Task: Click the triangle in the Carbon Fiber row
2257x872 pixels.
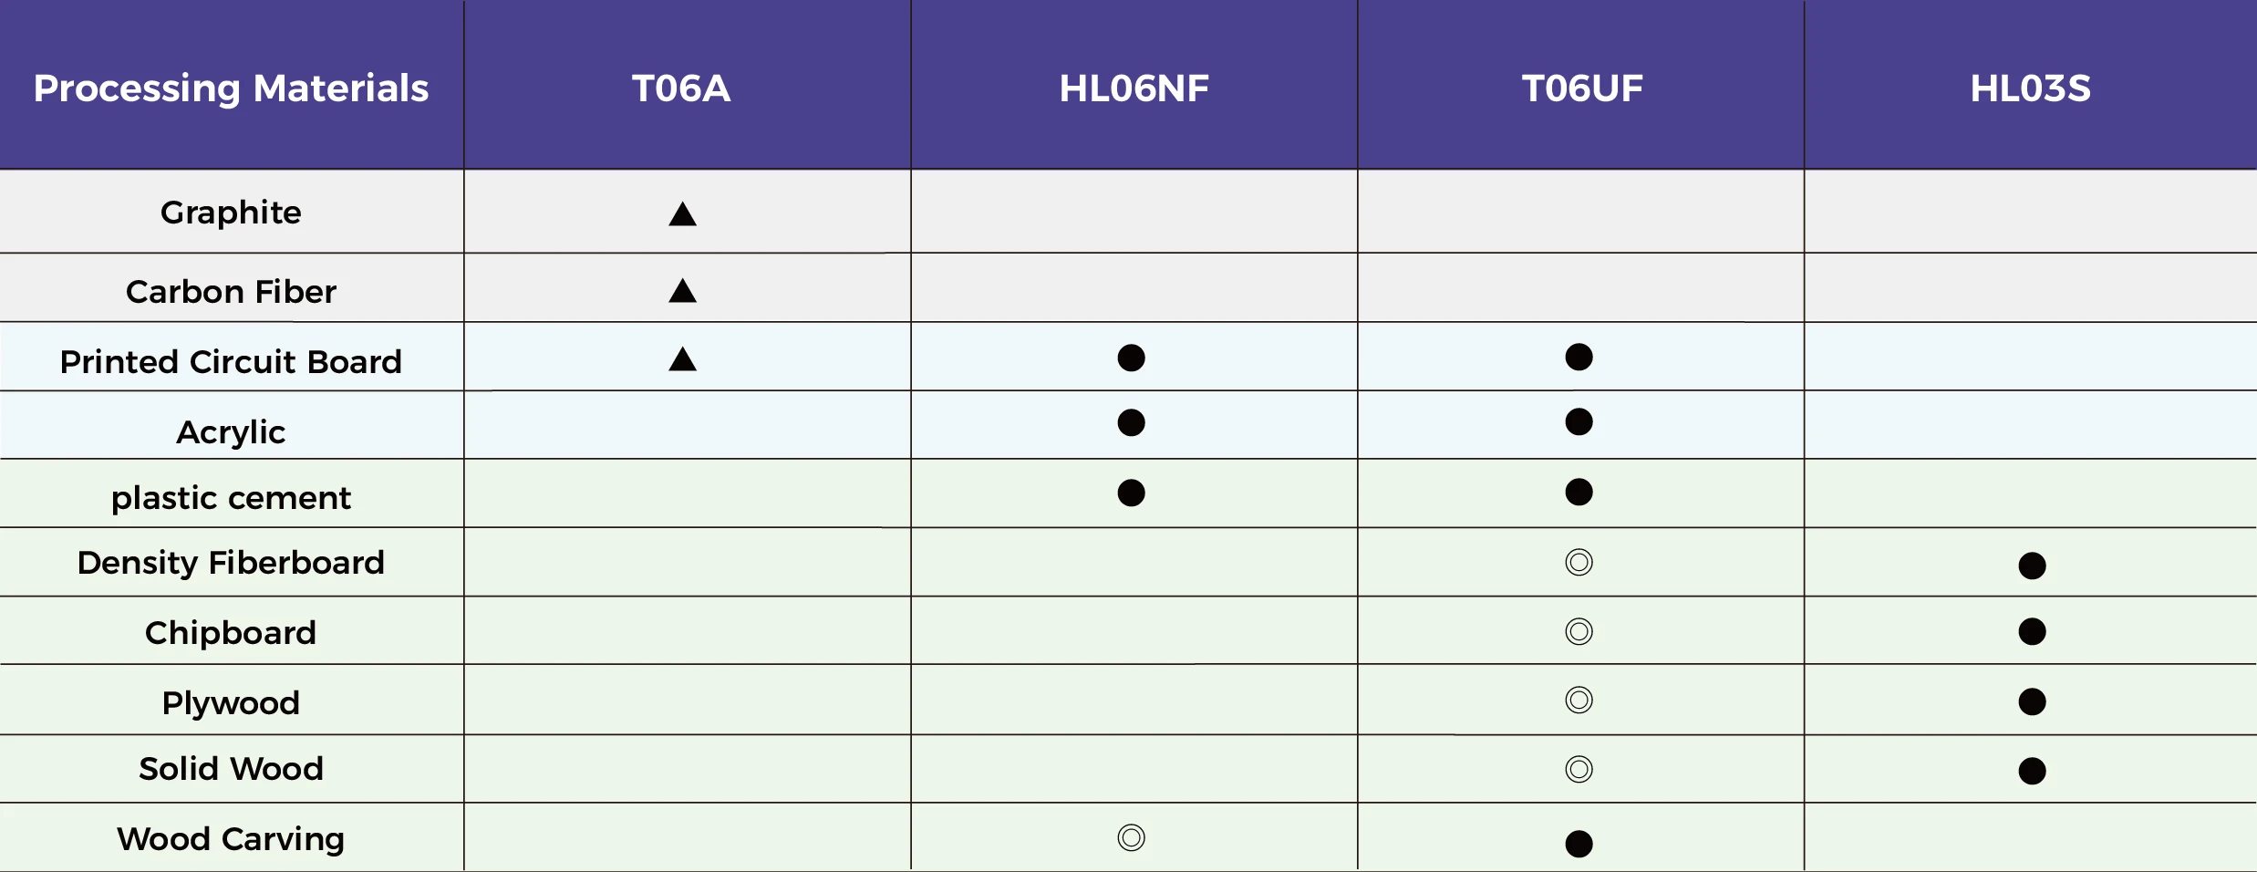Action: (x=682, y=292)
